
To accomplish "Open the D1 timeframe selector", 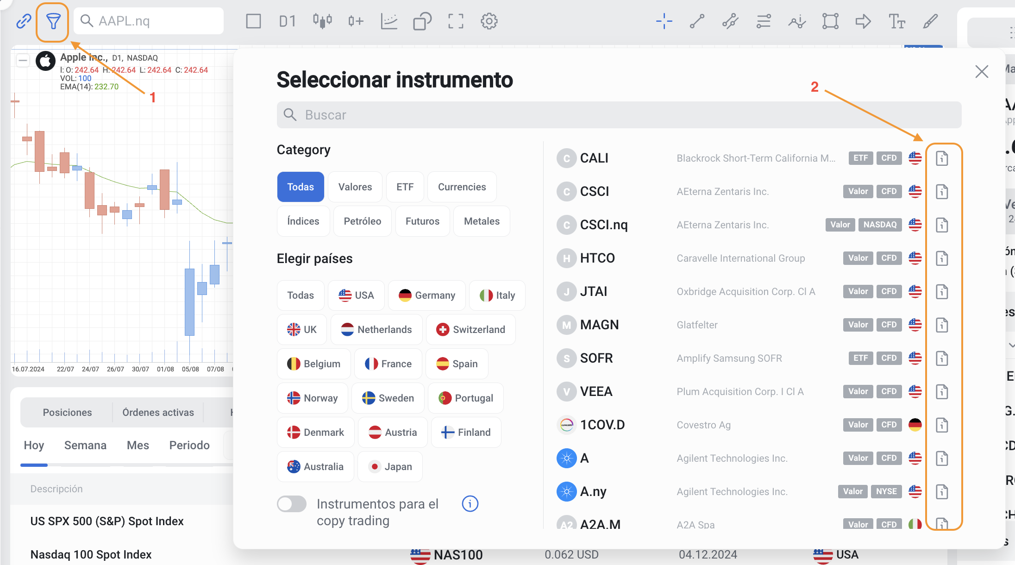I will [287, 21].
